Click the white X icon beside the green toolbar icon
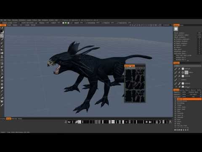 68,23
